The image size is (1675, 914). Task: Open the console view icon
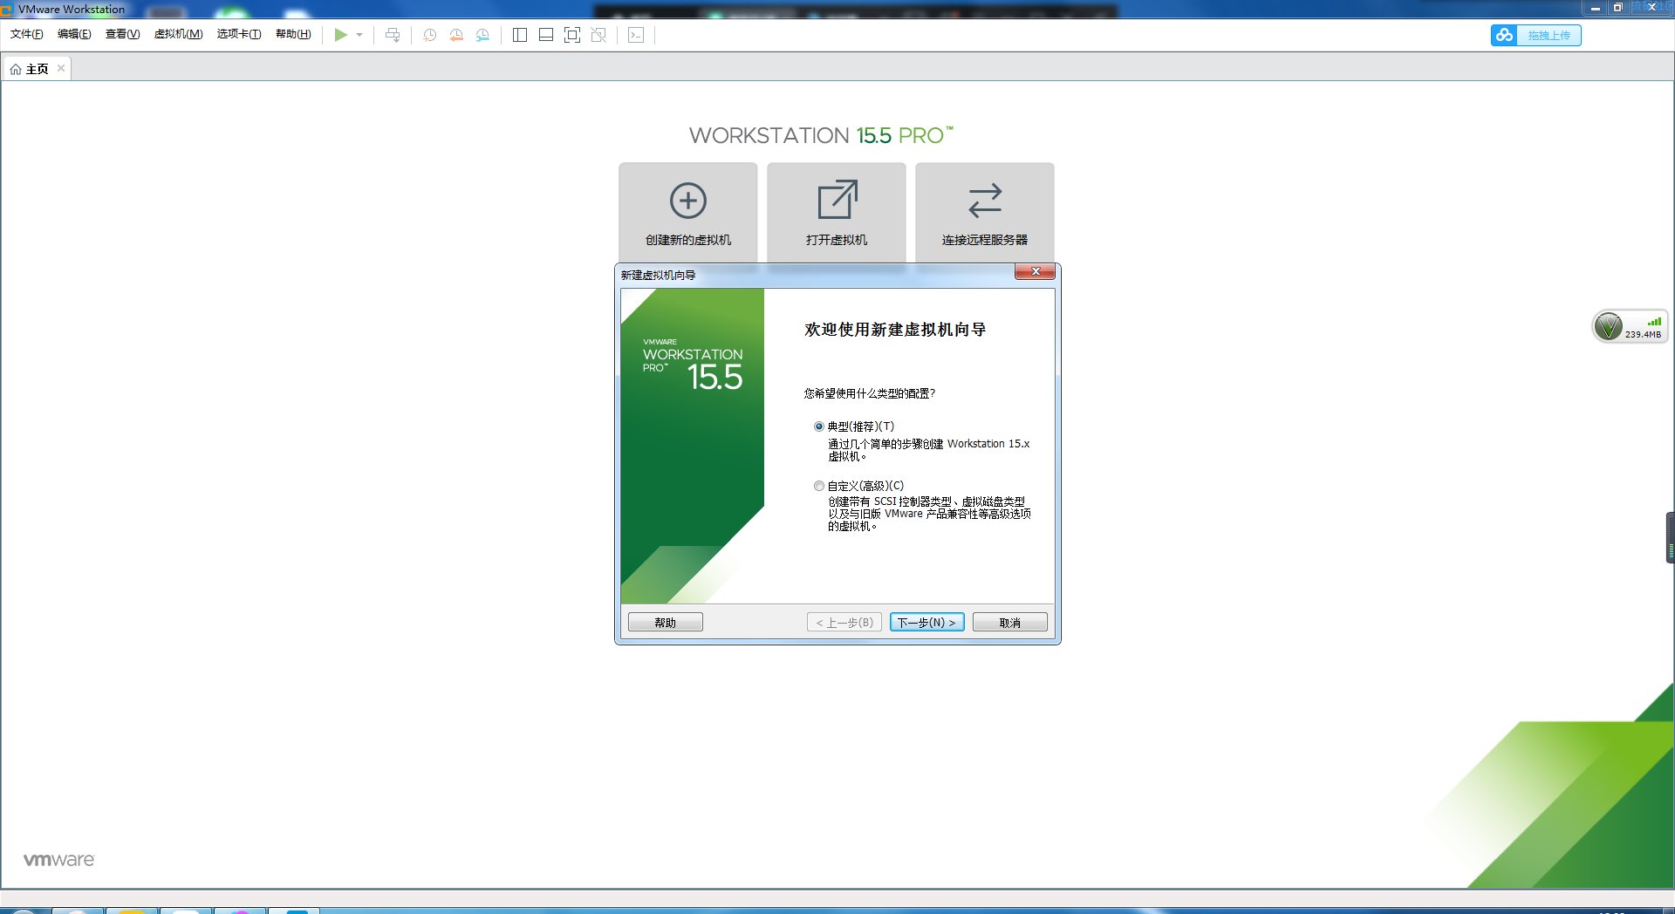636,35
